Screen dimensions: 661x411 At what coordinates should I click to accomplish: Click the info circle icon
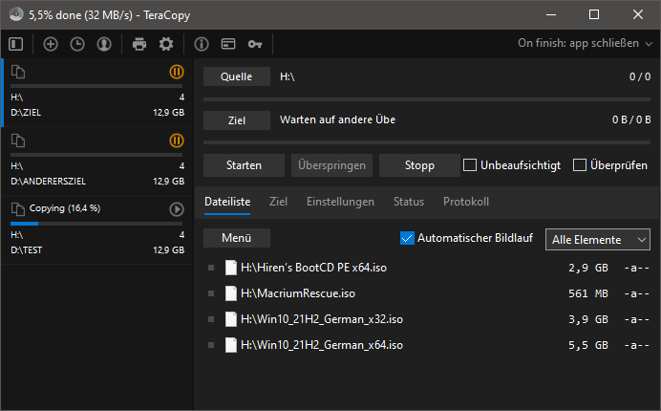point(202,44)
